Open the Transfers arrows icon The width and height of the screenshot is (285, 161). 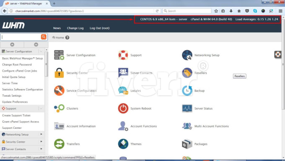pos(59,144)
